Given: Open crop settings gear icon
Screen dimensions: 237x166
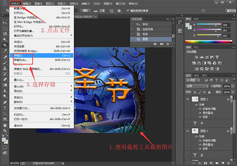Looking at the screenshot, I should pos(119,11).
